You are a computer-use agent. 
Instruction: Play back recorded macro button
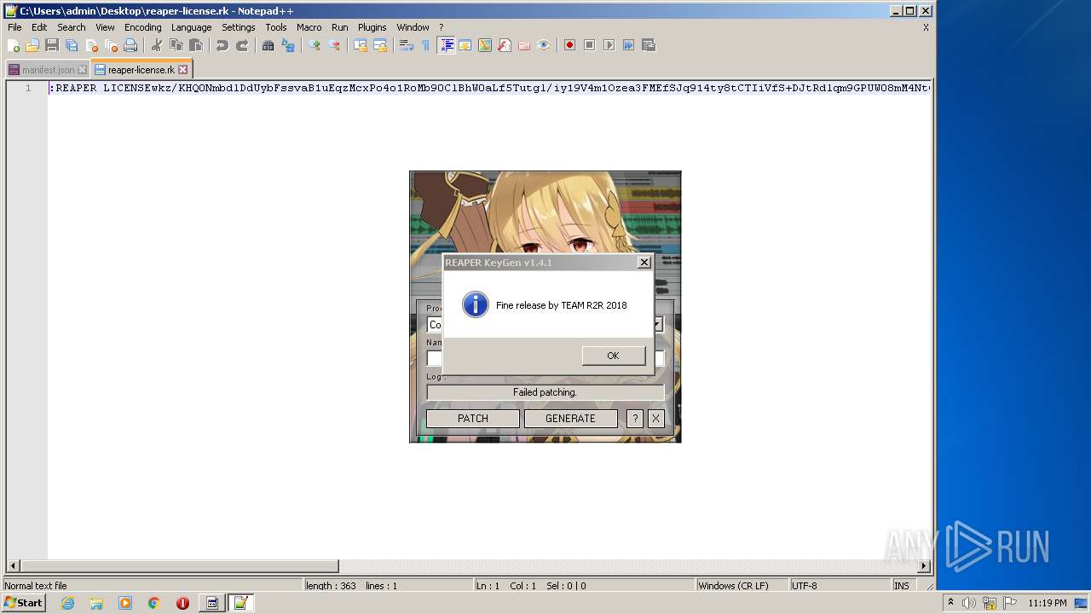[x=609, y=45]
